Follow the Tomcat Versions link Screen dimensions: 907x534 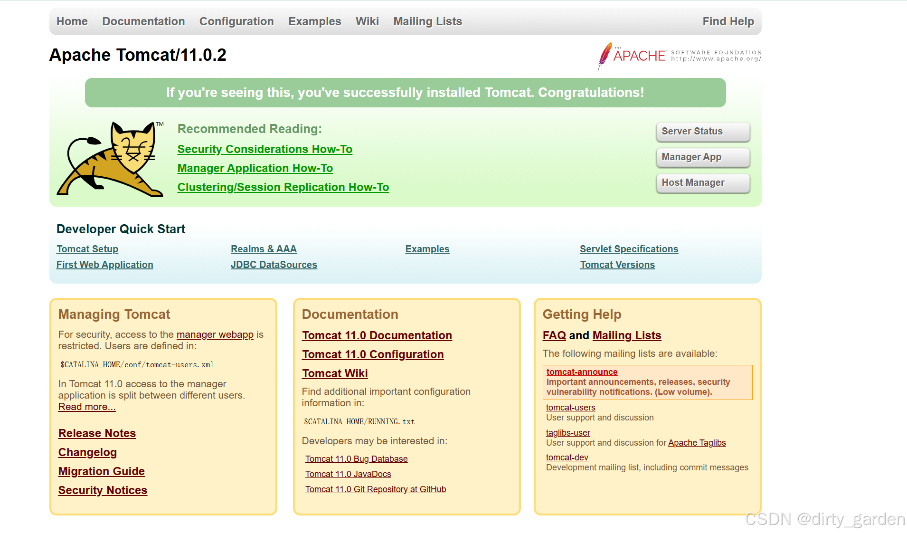tap(617, 265)
